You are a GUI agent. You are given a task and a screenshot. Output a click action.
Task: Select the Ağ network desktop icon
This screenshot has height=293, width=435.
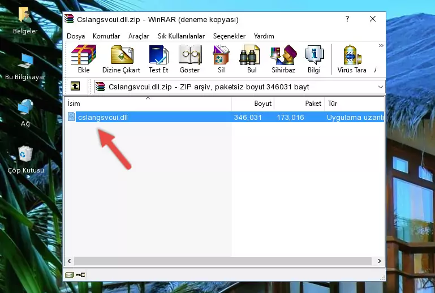(x=25, y=113)
